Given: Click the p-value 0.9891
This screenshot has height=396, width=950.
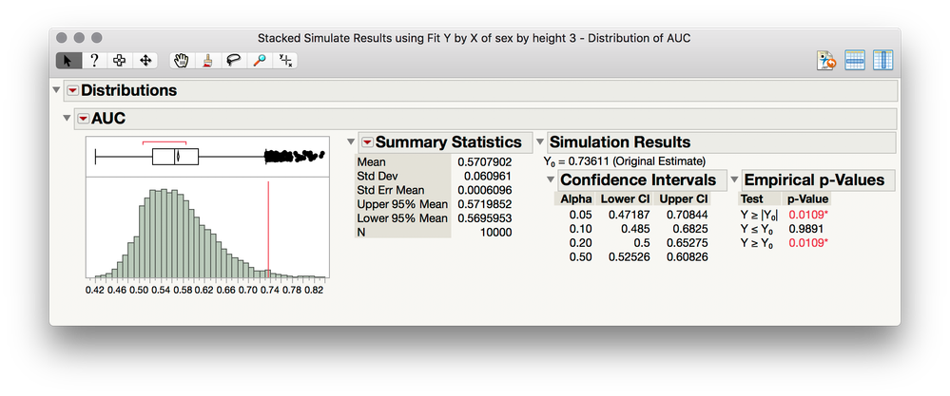Looking at the screenshot, I should click(805, 229).
